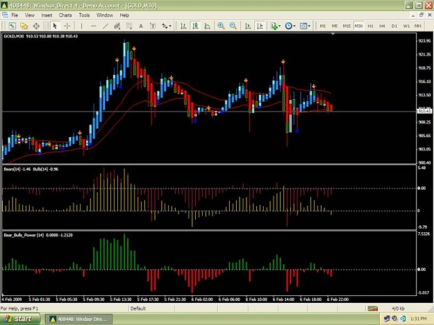
Task: Click the Windows start button
Action: 19,319
